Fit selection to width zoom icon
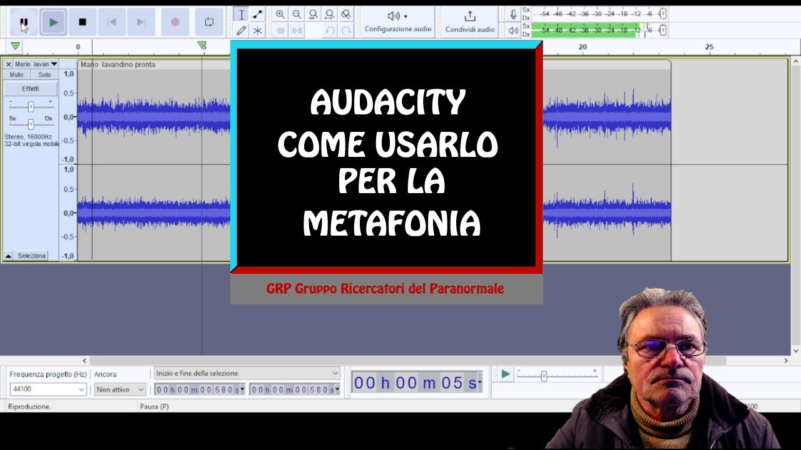Screen dimensions: 801x450 [x=313, y=14]
